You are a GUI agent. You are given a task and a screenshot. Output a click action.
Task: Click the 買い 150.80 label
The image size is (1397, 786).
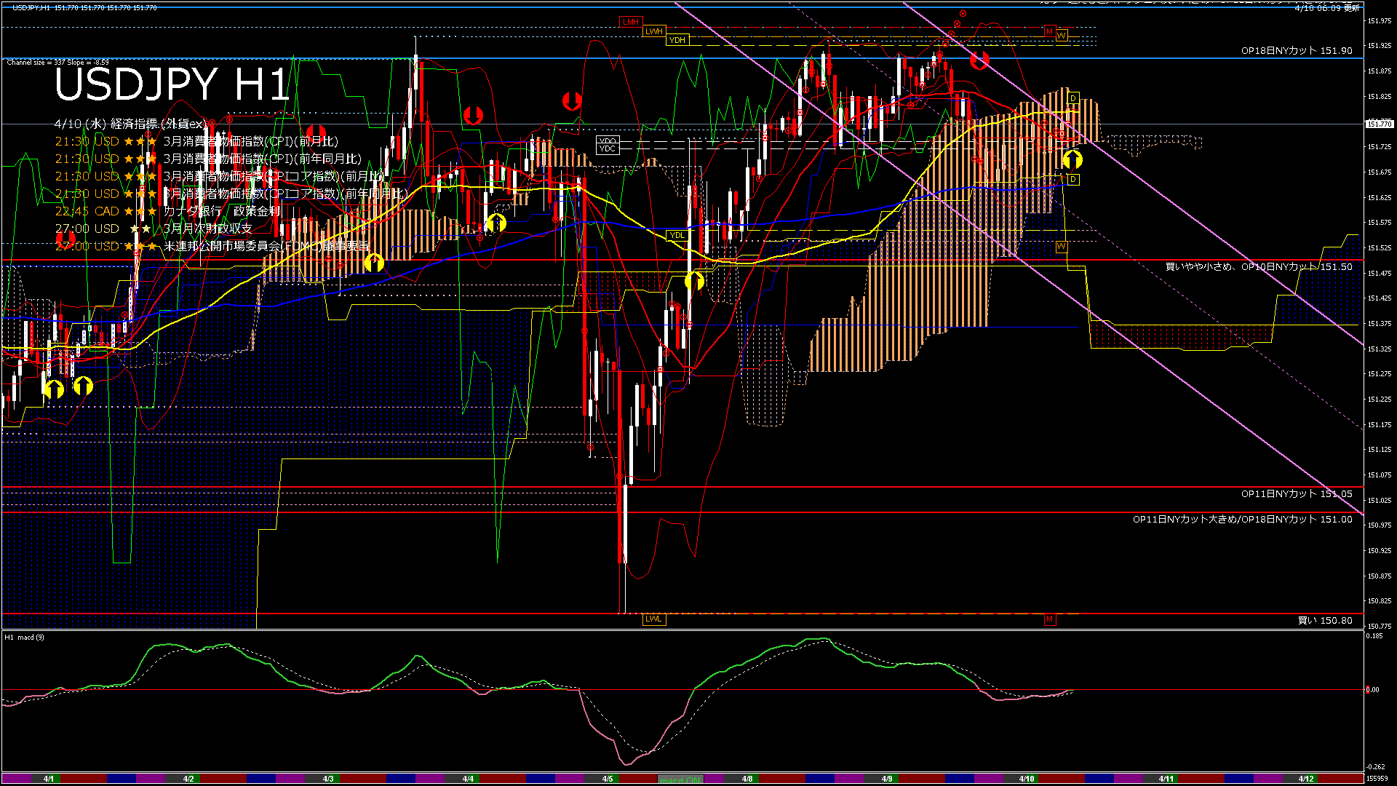[1326, 621]
